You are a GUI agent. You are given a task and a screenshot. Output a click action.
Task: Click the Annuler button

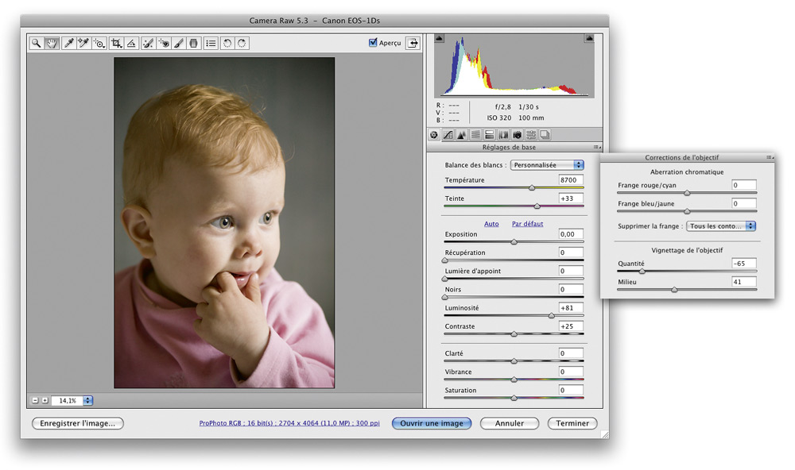(510, 423)
